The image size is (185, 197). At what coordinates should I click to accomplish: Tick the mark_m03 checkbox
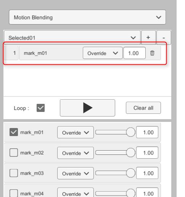point(14,173)
